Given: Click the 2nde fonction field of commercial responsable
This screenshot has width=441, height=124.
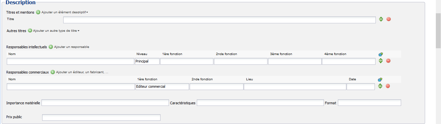Looking at the screenshot, I should pos(217,86).
